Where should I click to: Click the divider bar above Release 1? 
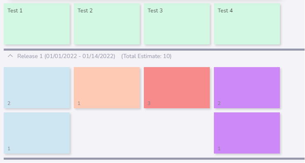(154, 50)
